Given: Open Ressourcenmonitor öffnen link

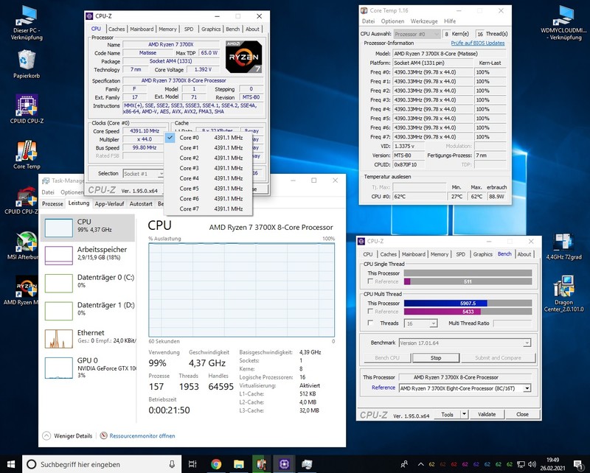Looking at the screenshot, I should [142, 436].
